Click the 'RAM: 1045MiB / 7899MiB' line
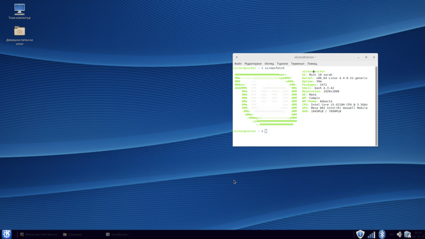The image size is (425, 239). coord(321,111)
